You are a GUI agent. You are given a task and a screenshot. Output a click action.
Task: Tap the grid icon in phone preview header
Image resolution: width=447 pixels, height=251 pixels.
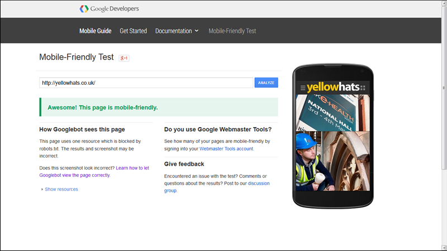point(363,88)
